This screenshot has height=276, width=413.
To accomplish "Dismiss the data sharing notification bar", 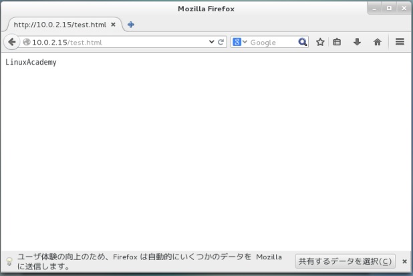I will (x=404, y=261).
